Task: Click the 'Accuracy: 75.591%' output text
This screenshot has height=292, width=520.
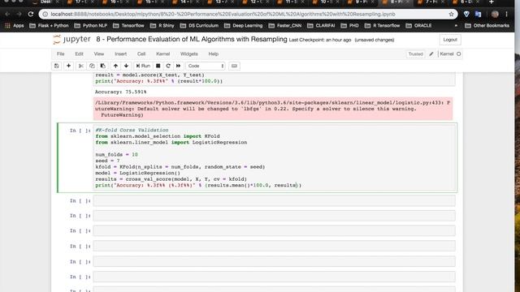Action: click(121, 92)
